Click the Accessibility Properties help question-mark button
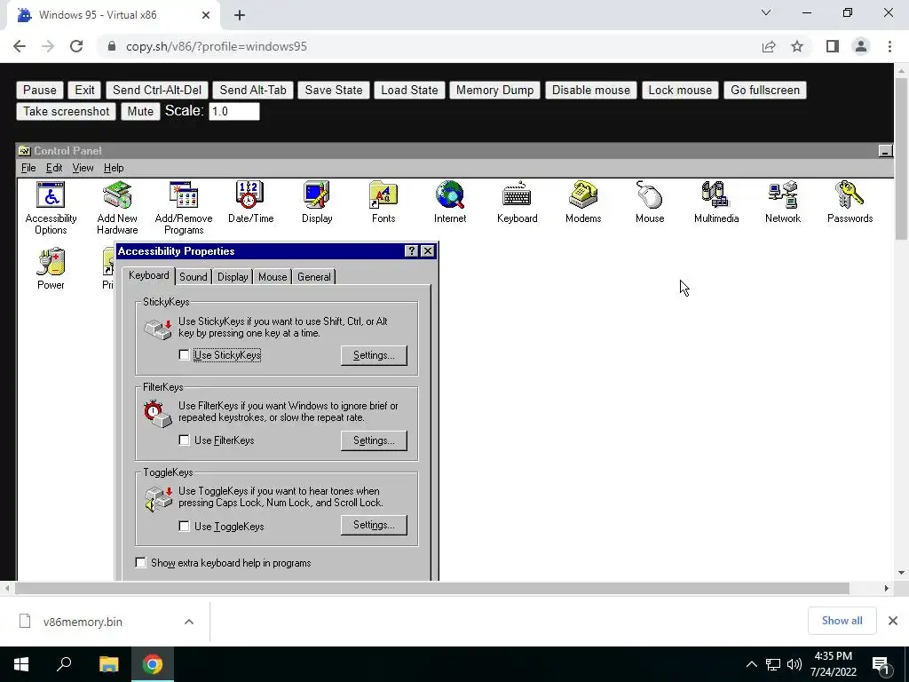This screenshot has width=909, height=682. 412,251
